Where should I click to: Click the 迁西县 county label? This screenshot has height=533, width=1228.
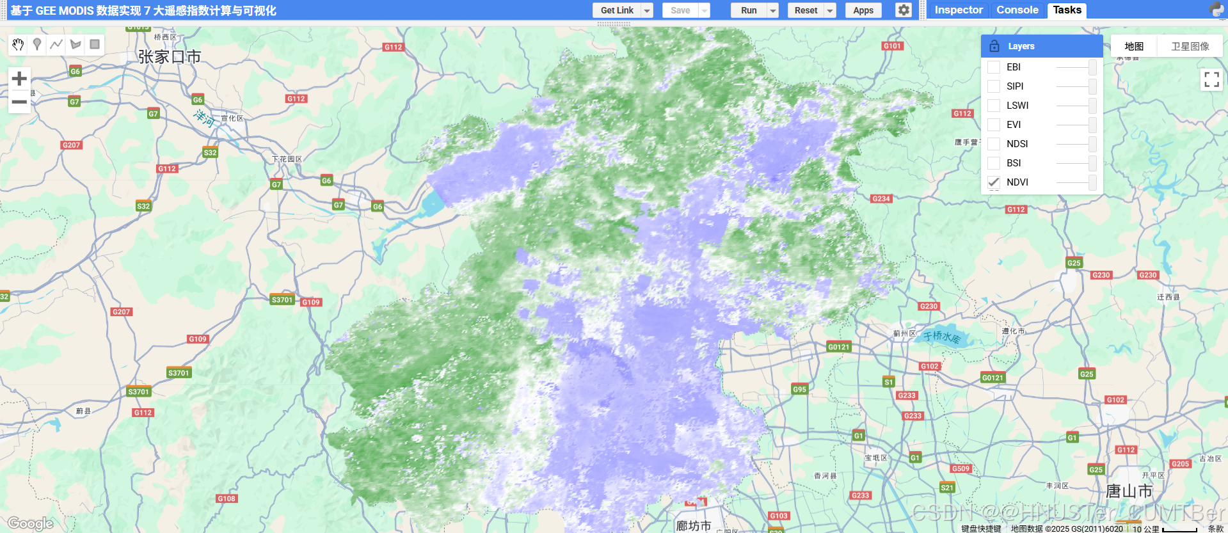coord(1168,297)
